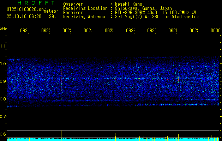Click 3el Yagi antenna description
222x141 pixels.
[157, 17]
